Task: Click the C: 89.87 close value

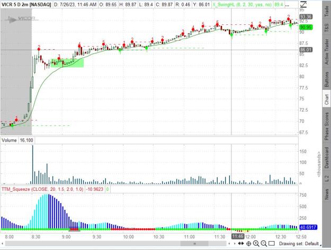Action: click(x=164, y=4)
